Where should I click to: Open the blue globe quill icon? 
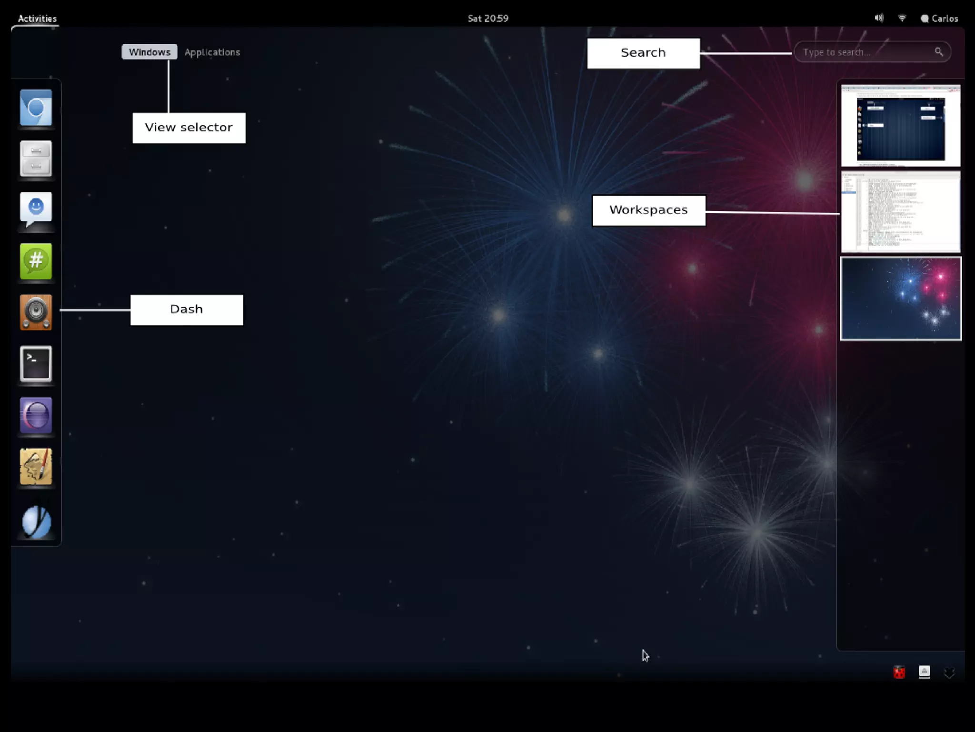tap(36, 522)
